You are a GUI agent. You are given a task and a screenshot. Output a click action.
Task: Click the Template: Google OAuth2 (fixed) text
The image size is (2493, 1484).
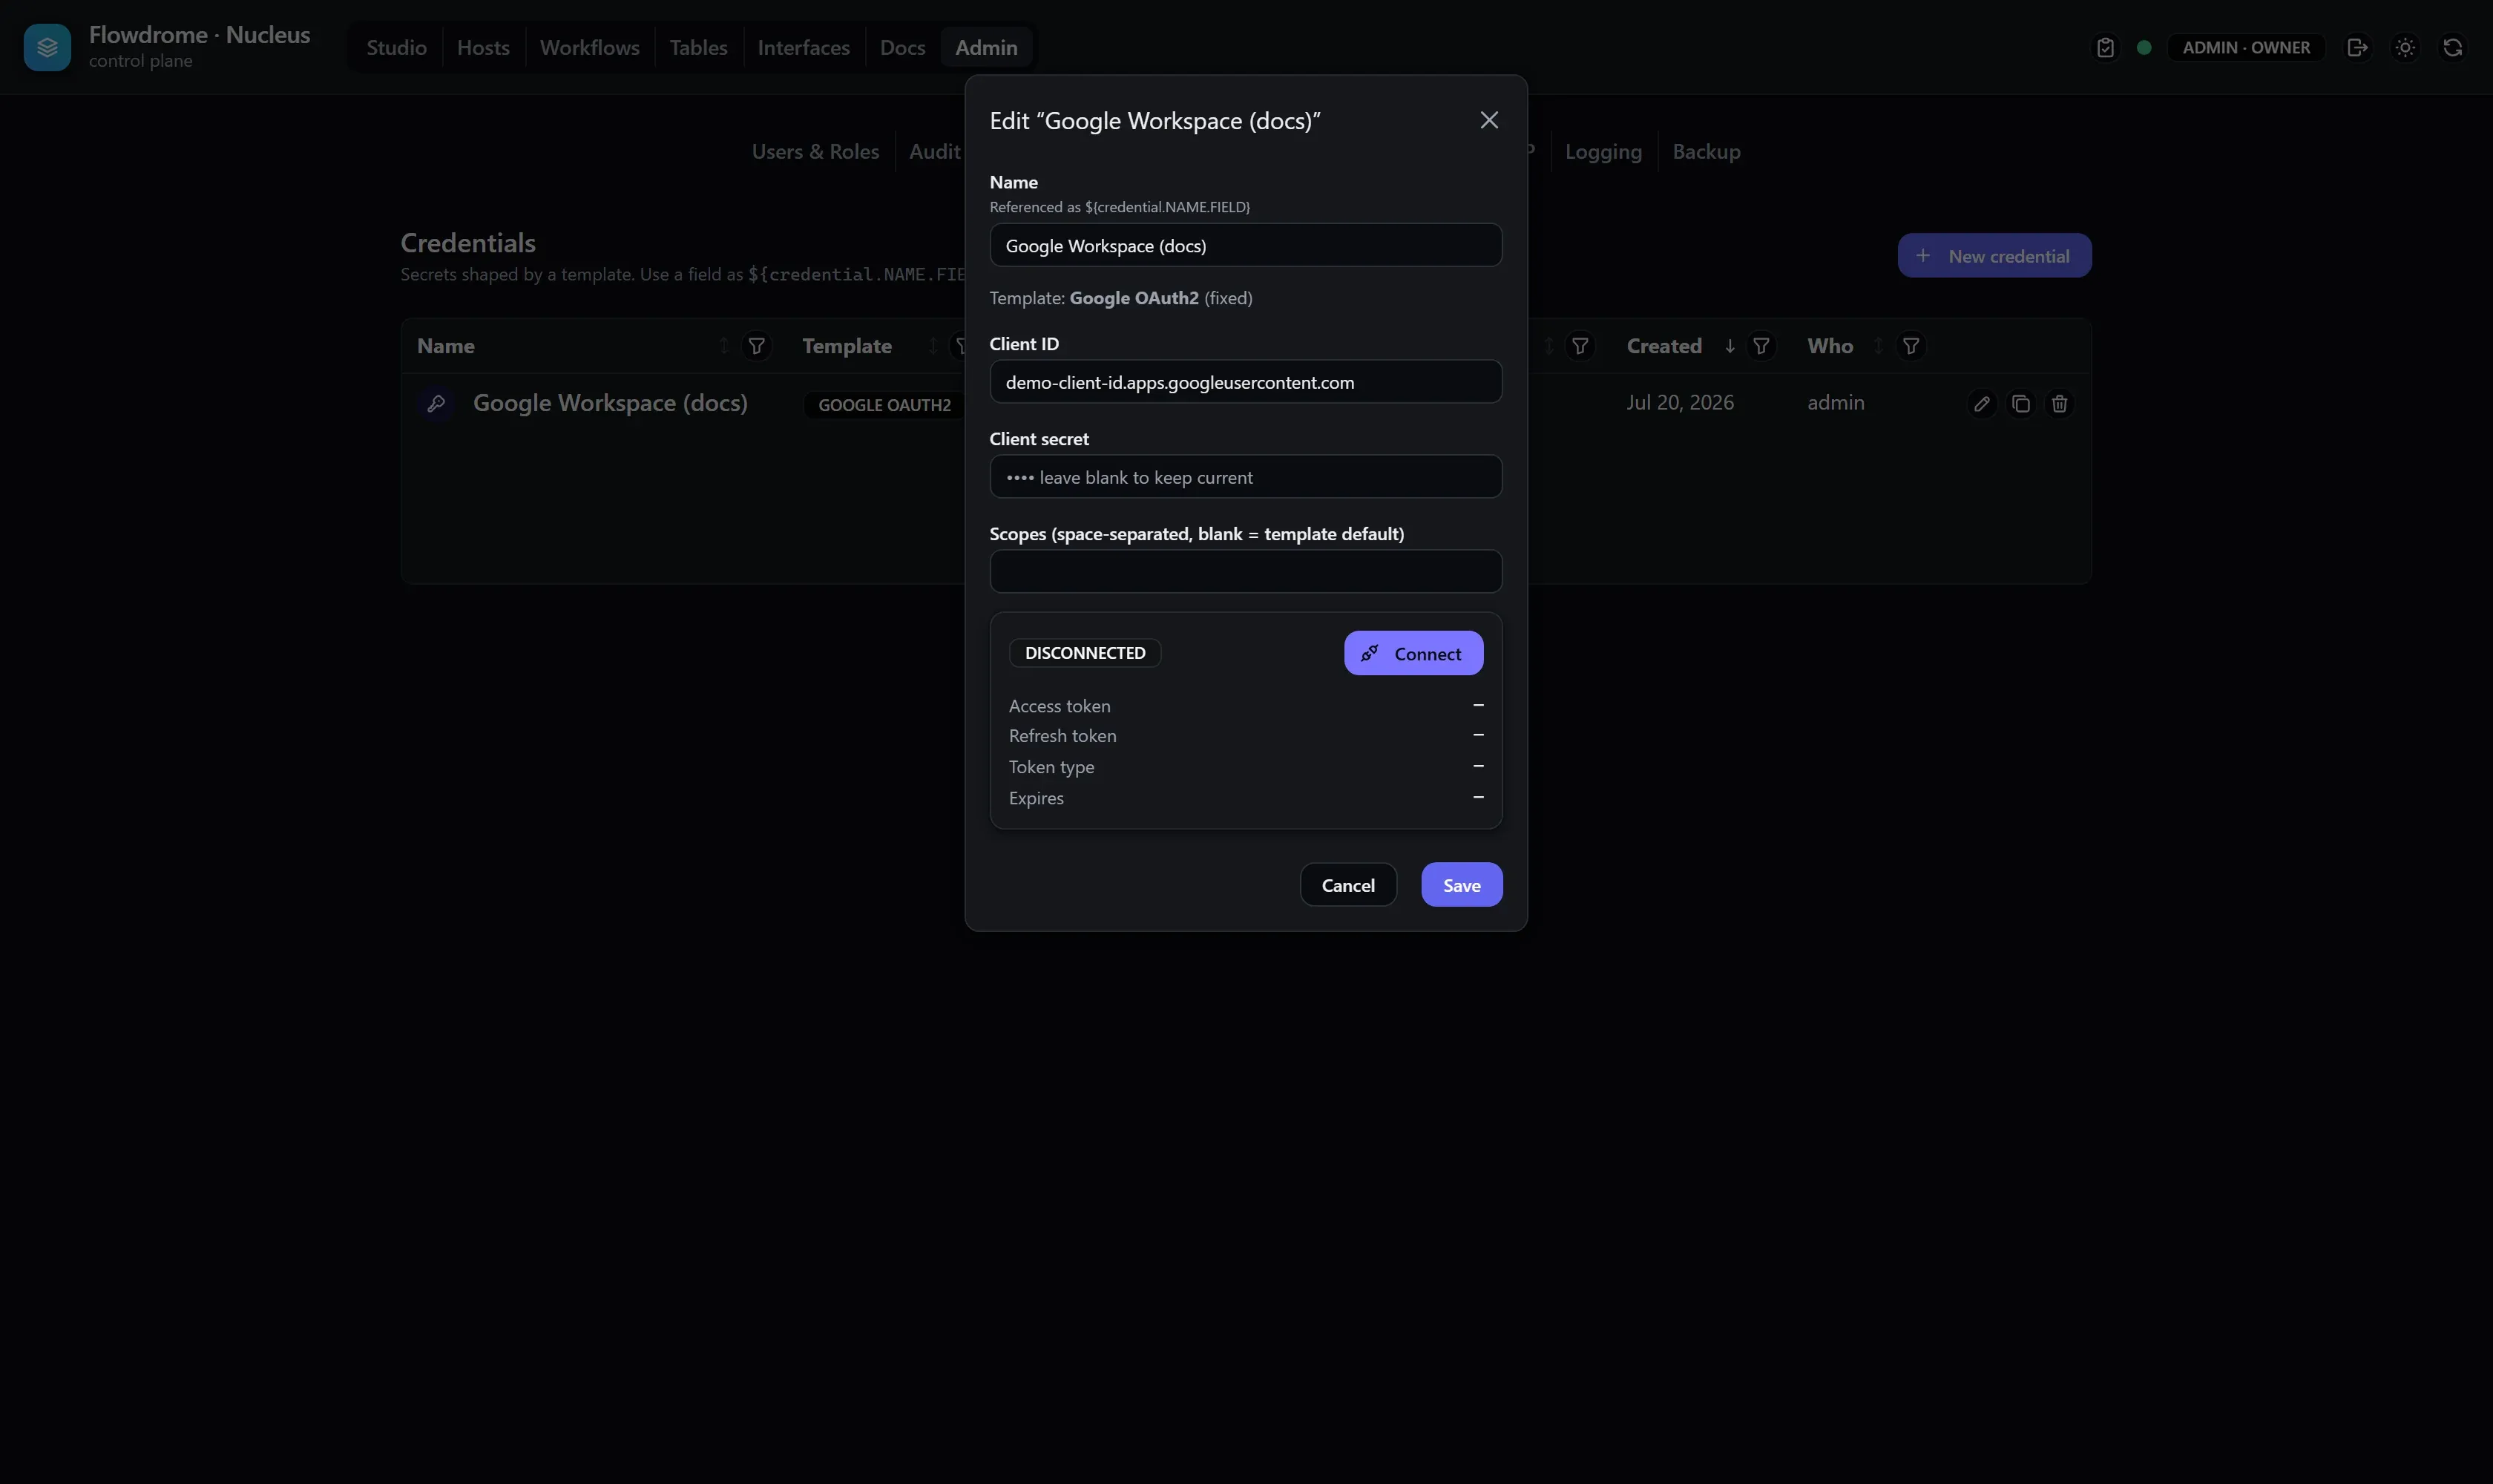coord(1121,298)
